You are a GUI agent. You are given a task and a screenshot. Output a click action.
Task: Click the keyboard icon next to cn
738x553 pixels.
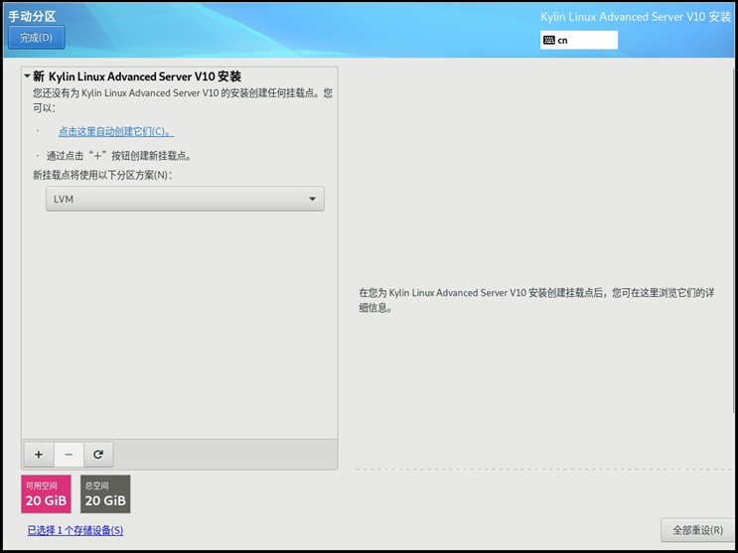pyautogui.click(x=549, y=40)
